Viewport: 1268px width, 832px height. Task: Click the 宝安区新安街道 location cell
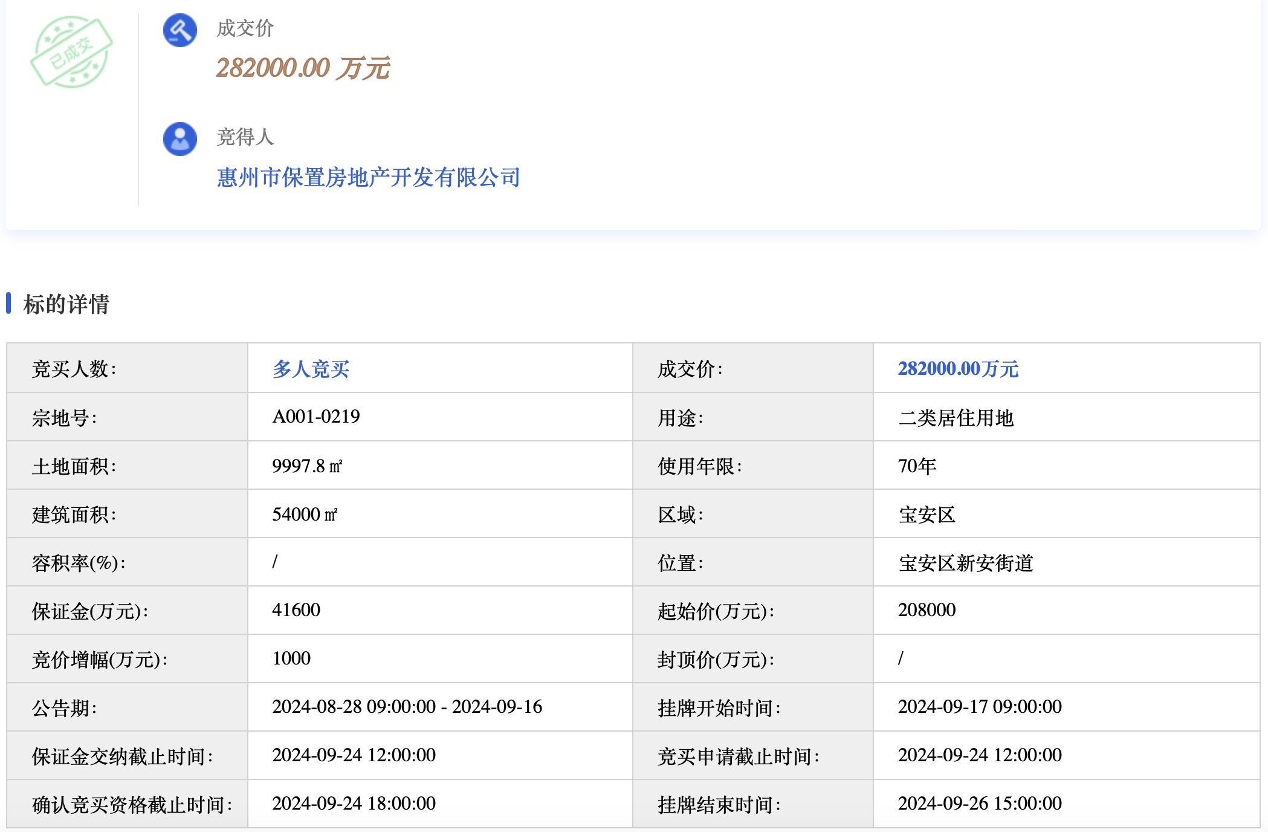point(965,563)
